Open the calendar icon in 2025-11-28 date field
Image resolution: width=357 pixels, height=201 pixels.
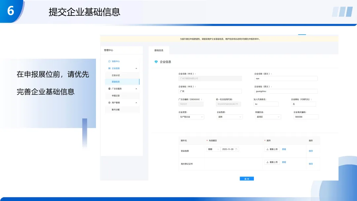[236, 149]
